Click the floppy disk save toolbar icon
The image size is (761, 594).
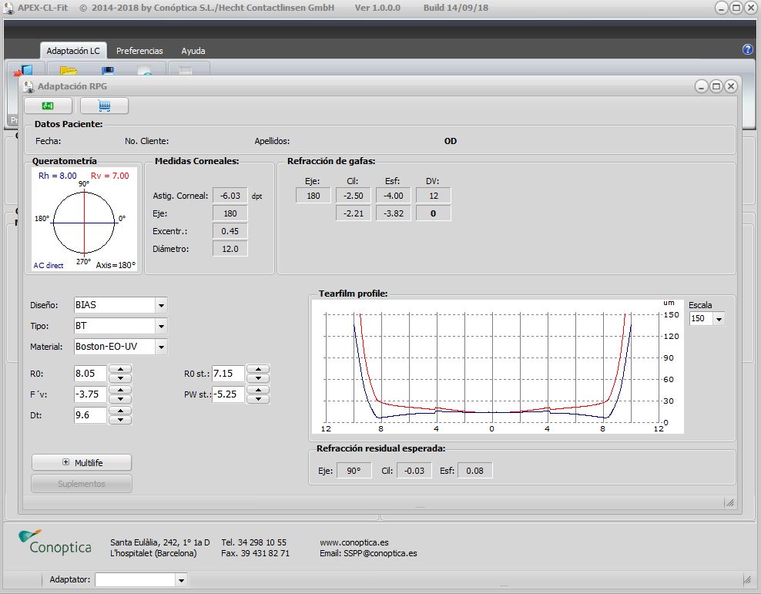click(x=108, y=71)
